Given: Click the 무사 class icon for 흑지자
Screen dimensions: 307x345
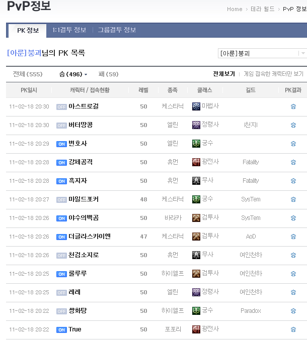Looking at the screenshot, I should (196, 181).
